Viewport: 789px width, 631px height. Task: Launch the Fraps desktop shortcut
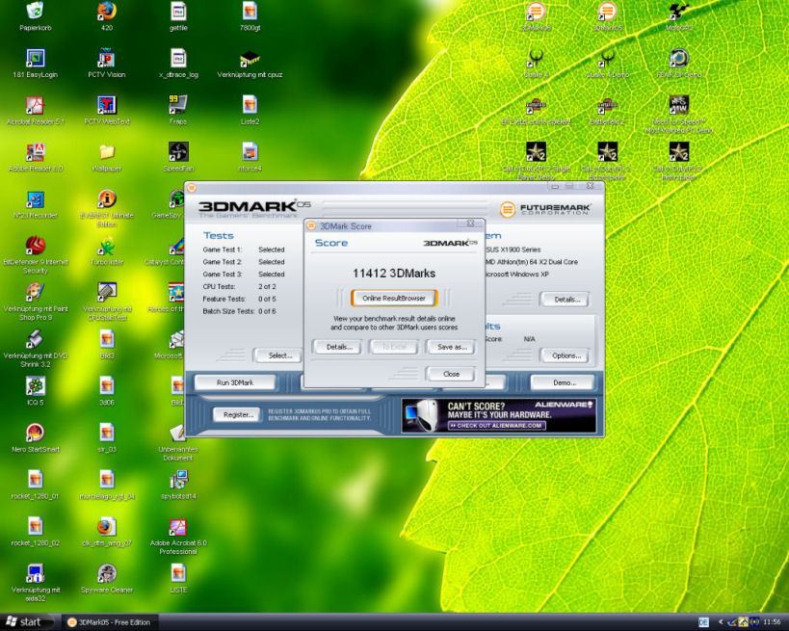(x=178, y=105)
